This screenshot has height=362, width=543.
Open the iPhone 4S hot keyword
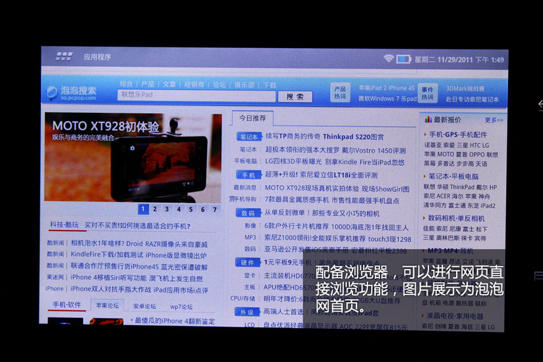point(402,88)
